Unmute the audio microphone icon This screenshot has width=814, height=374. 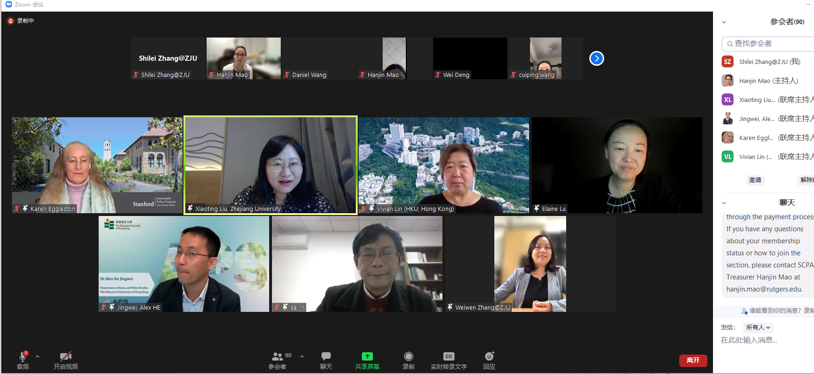point(23,356)
